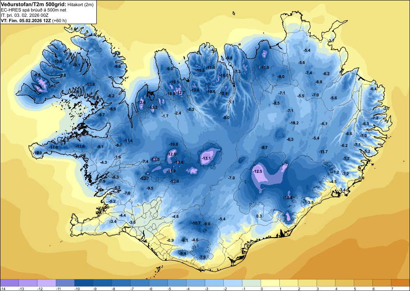Viewport: 410px width, 291px height.
Task: Click the legend swatch between -2 and -1
Action: (233, 283)
